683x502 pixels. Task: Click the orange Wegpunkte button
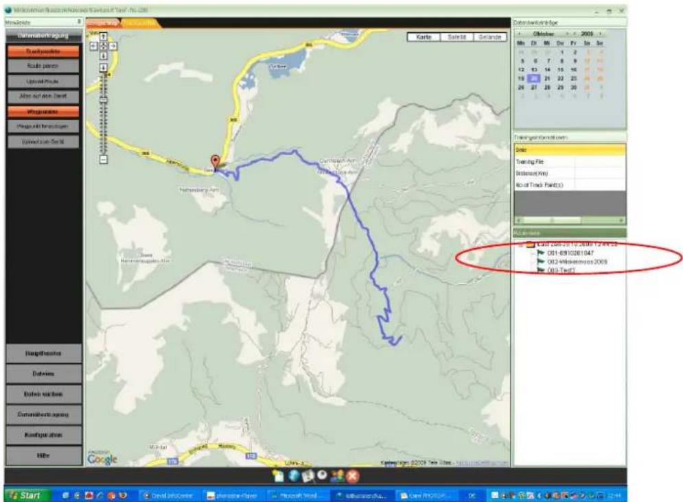(43, 112)
